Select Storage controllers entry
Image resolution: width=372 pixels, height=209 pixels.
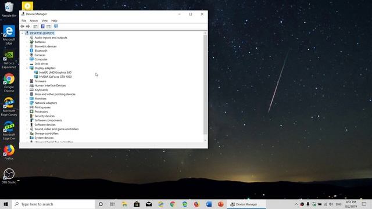[x=46, y=134]
